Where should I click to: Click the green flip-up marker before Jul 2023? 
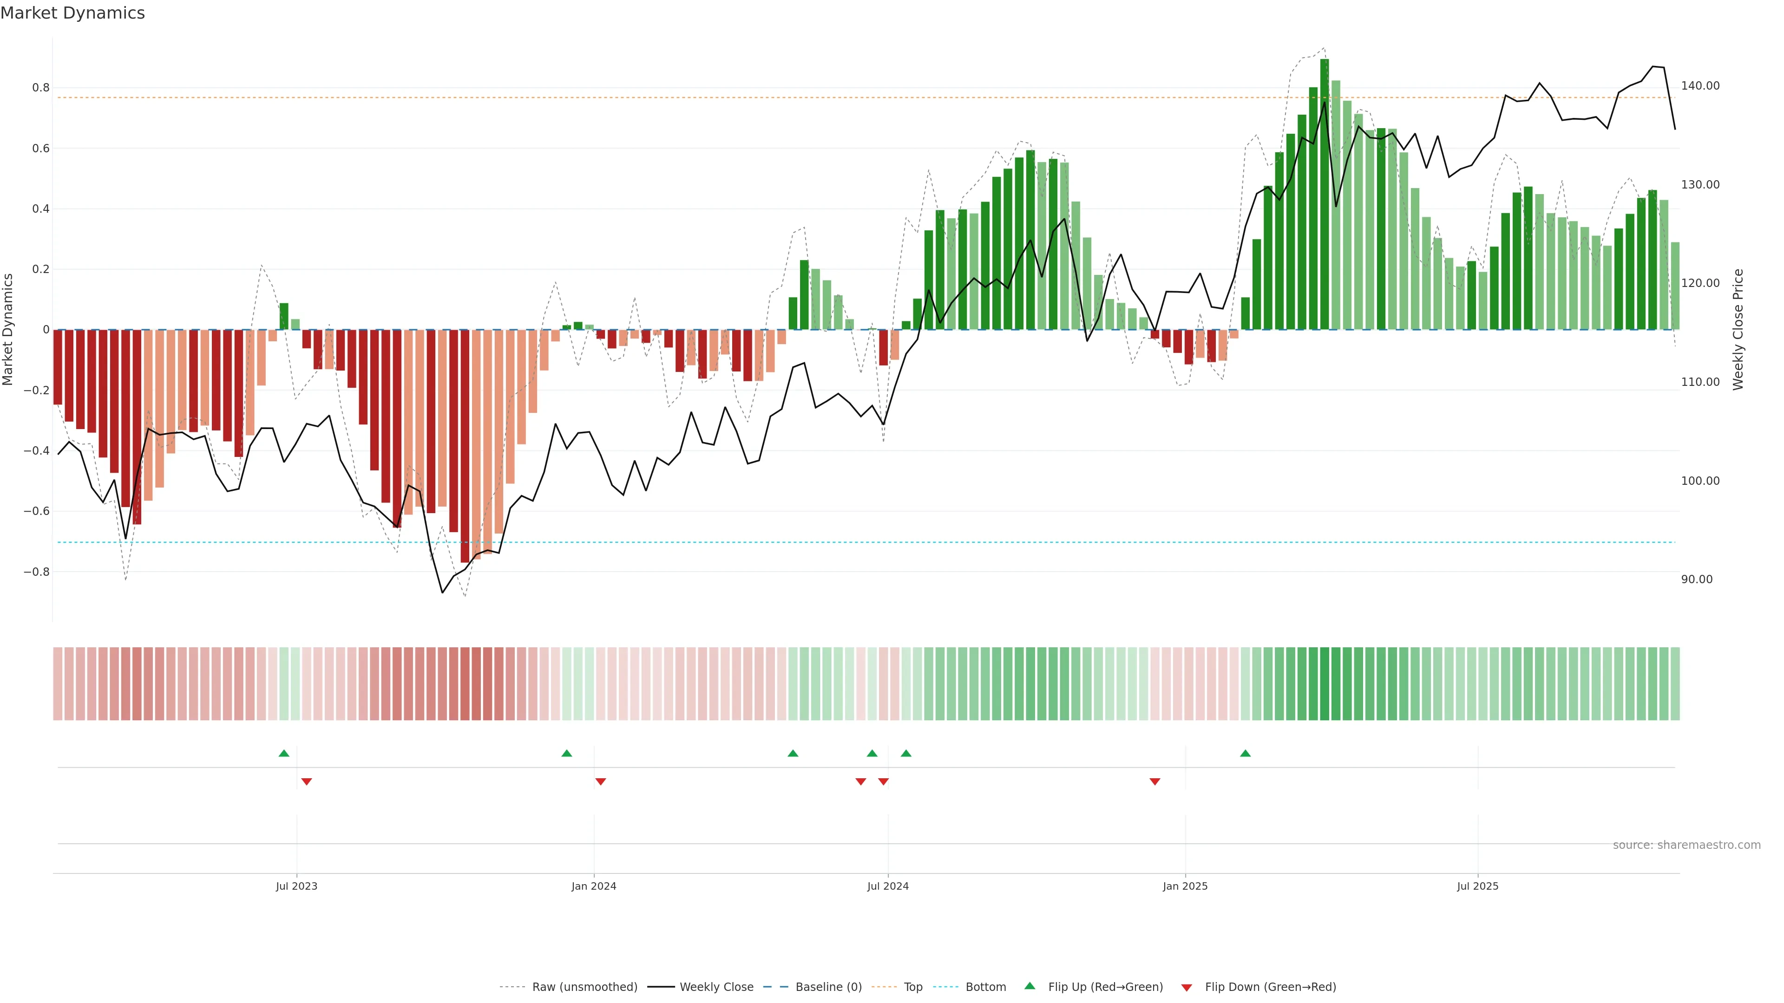[284, 753]
